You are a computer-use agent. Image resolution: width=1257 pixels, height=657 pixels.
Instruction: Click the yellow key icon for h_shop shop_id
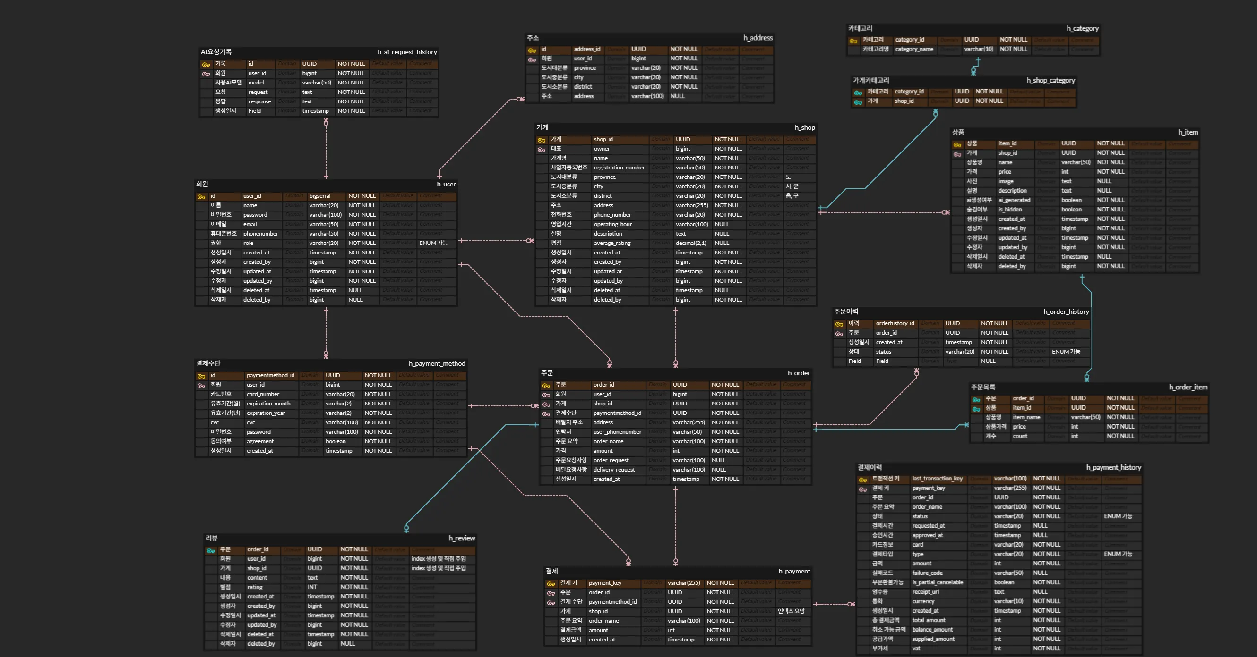pos(541,140)
